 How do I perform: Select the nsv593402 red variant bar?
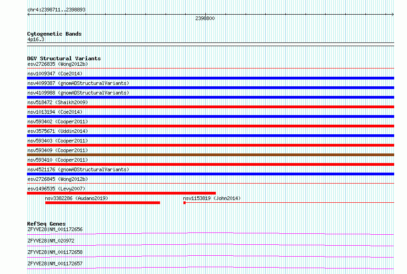click(x=210, y=126)
